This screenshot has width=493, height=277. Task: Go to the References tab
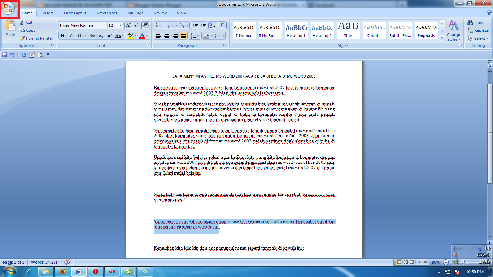coord(107,13)
